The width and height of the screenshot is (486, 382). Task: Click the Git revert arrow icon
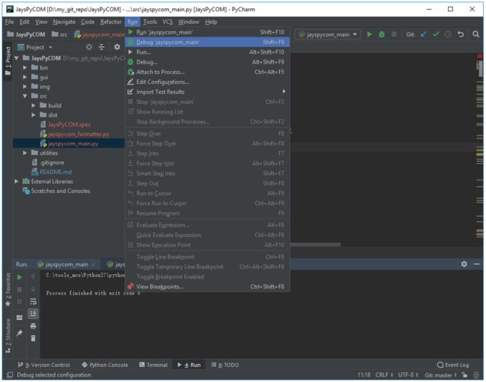tap(461, 34)
